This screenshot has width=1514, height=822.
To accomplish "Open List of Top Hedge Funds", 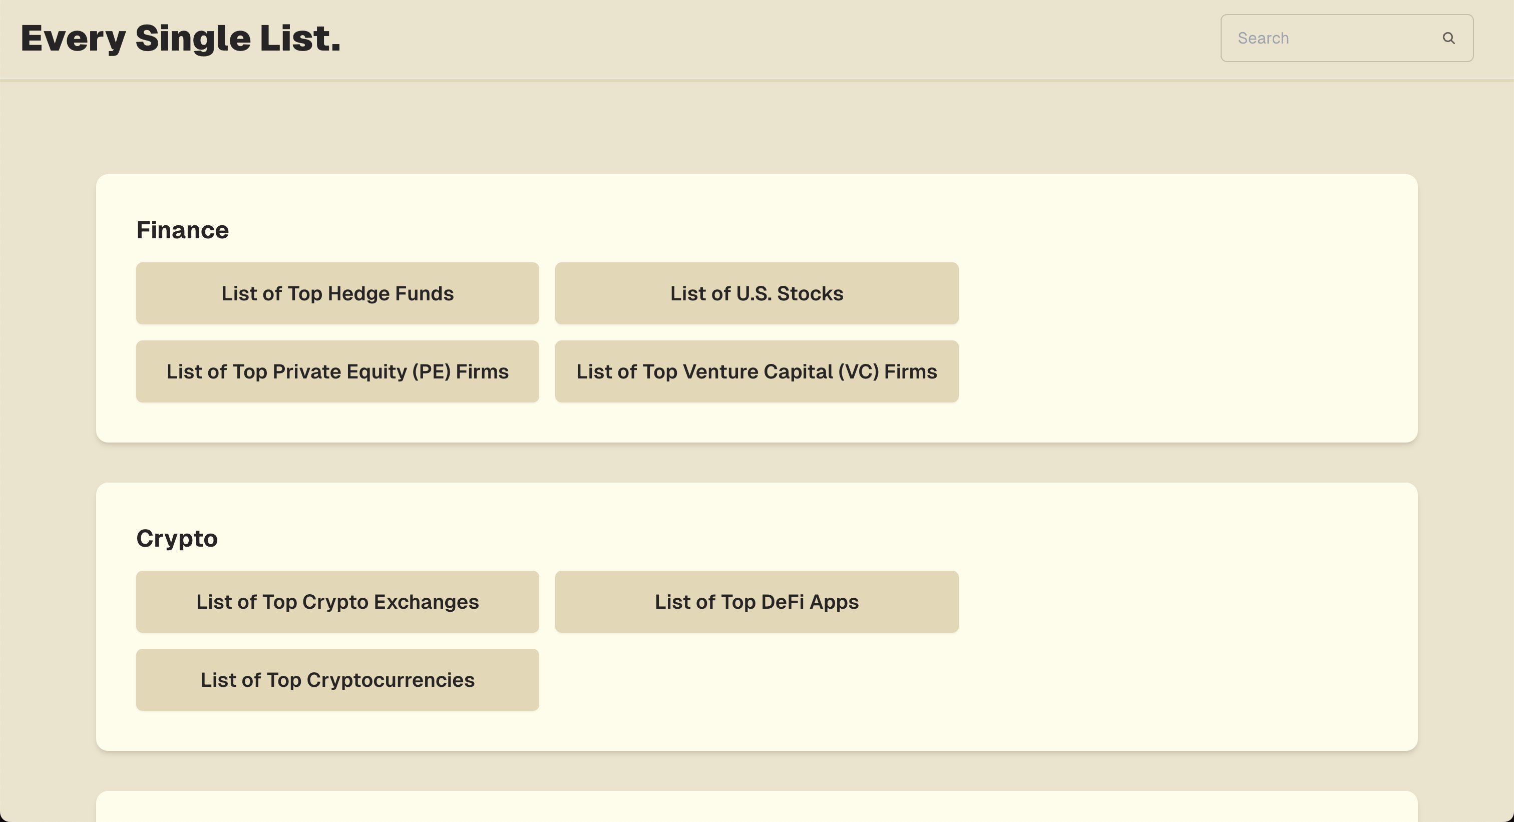I will click(337, 293).
